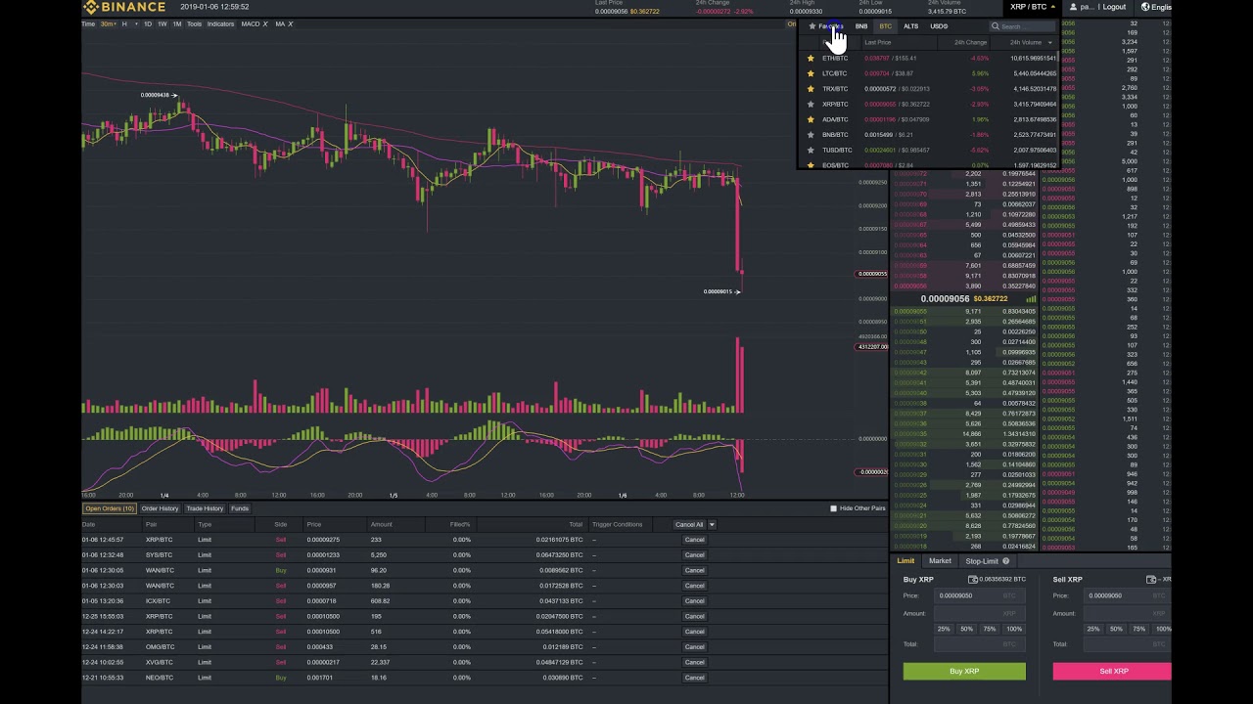Toggle the LTC/BTC favorite star

(x=811, y=73)
